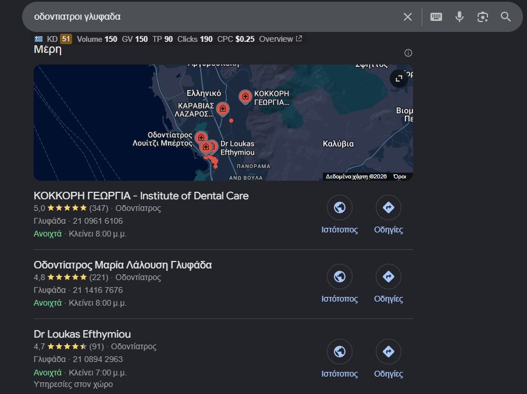
Task: Click the Όροι link on the map
Action: (x=400, y=177)
